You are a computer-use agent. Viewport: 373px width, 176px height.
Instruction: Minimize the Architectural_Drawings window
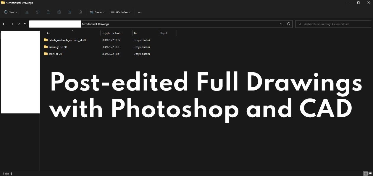pos(348,3)
